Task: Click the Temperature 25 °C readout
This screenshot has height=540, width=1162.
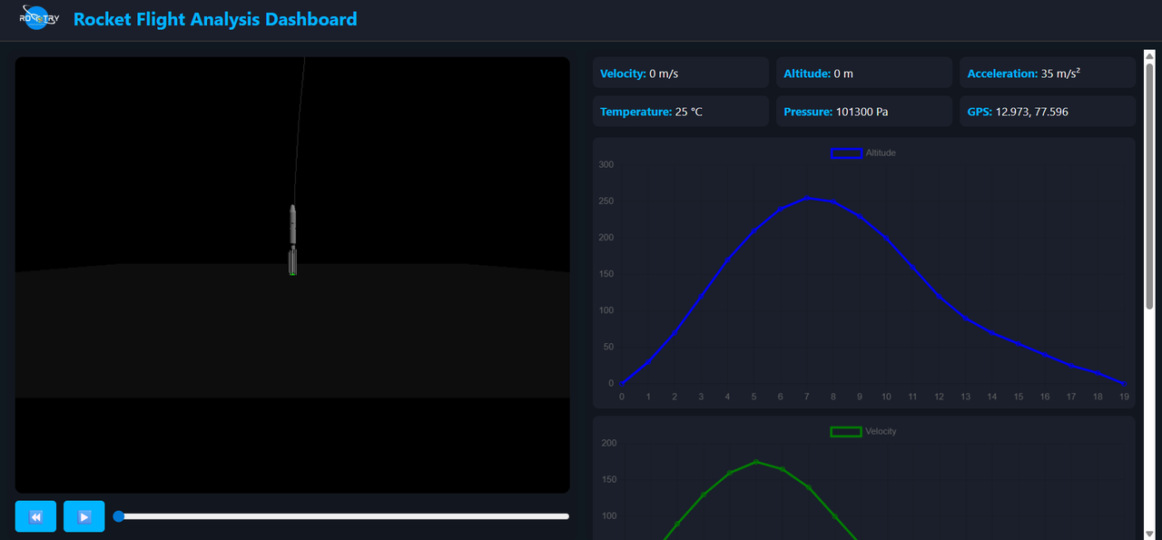Action: click(681, 112)
